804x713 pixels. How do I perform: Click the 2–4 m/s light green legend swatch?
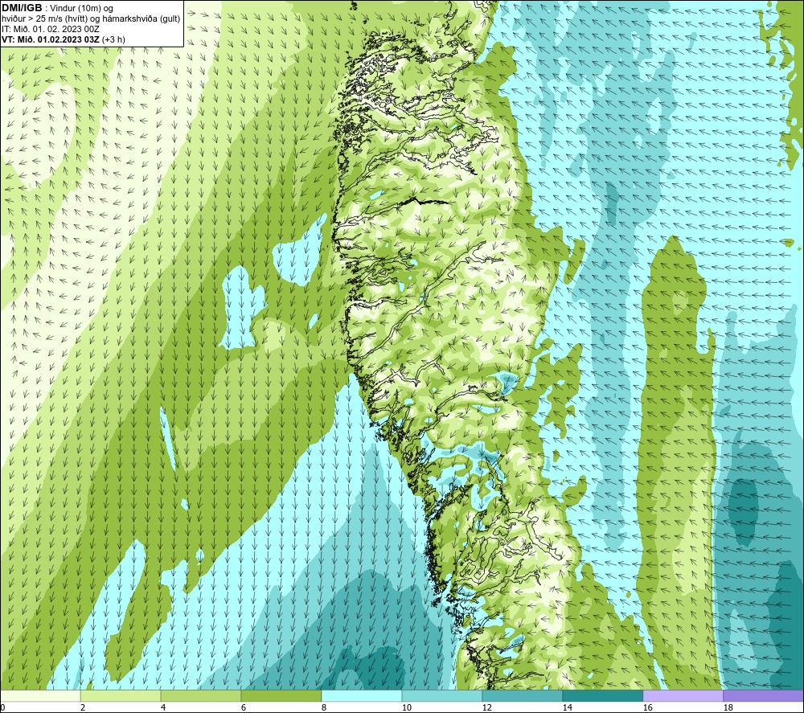[x=121, y=695]
